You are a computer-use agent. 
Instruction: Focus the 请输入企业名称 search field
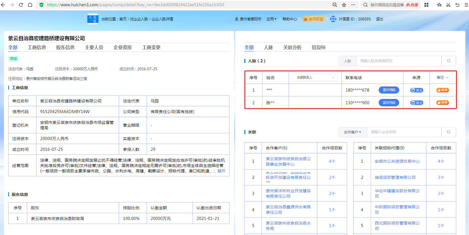point(404,132)
